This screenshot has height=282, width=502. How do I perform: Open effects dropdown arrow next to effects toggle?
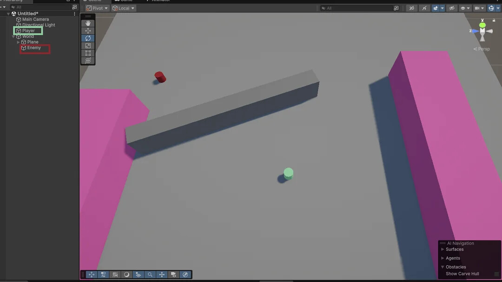click(442, 8)
